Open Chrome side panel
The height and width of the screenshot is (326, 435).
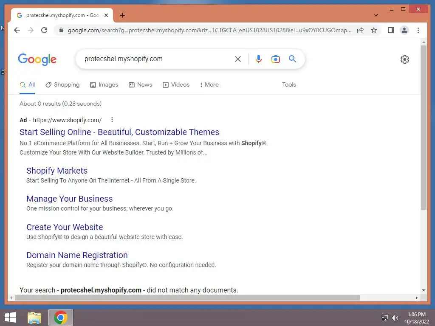tap(391, 30)
